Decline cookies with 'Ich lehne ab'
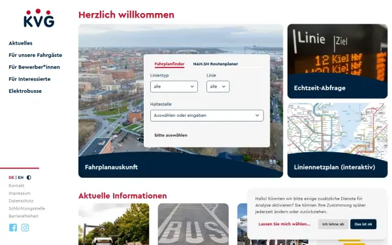 point(333,224)
